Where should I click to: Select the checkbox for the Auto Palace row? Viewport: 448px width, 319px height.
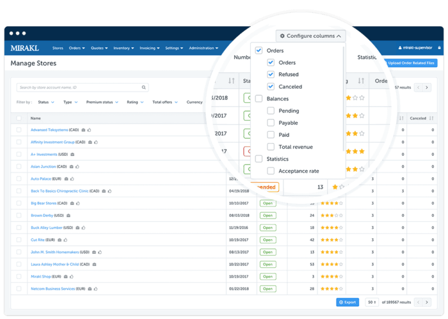point(19,178)
